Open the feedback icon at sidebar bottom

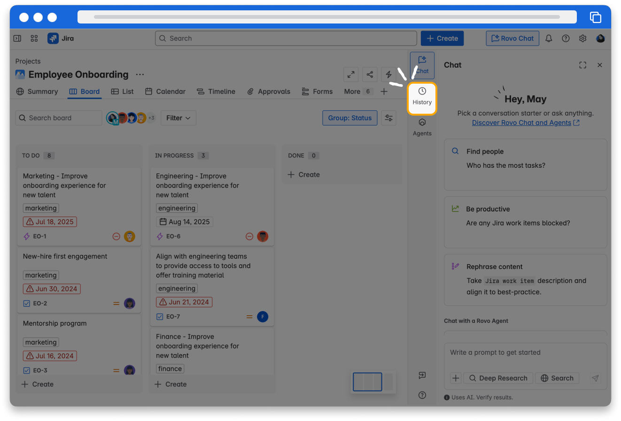coord(422,375)
